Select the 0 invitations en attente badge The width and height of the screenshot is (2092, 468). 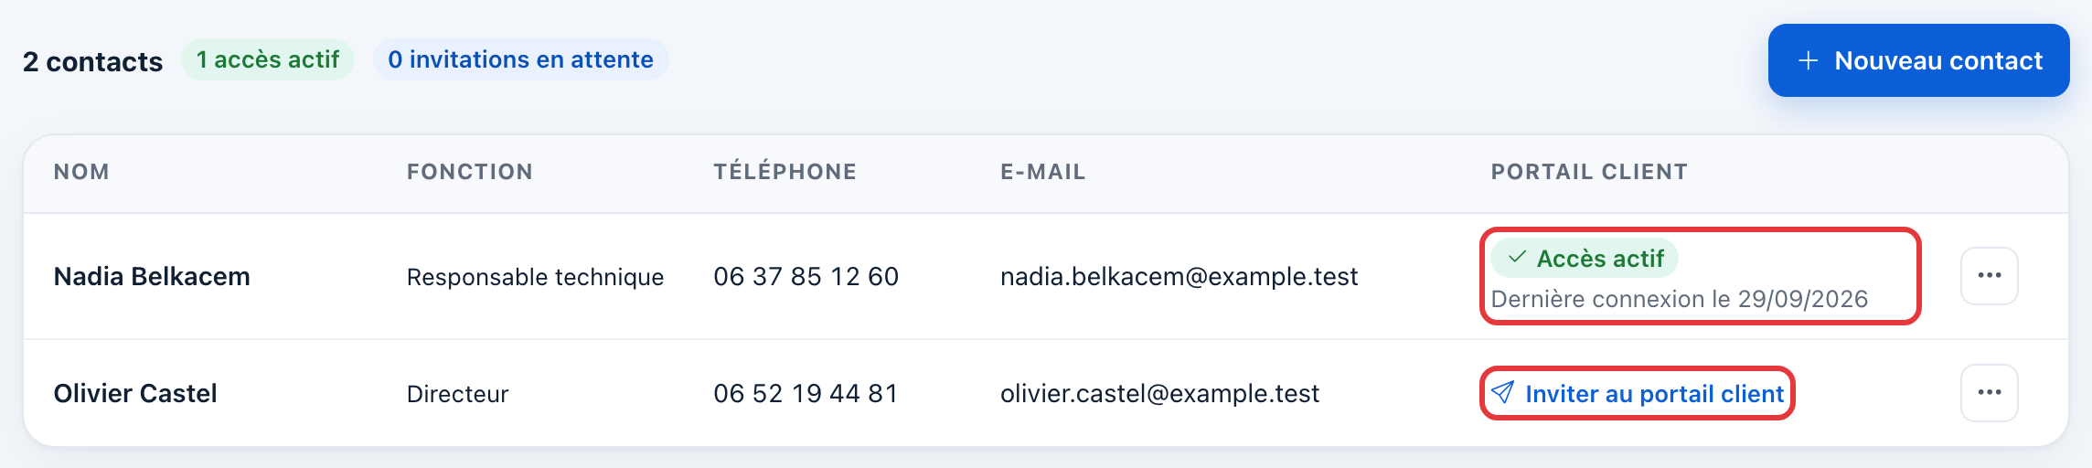[x=520, y=60]
